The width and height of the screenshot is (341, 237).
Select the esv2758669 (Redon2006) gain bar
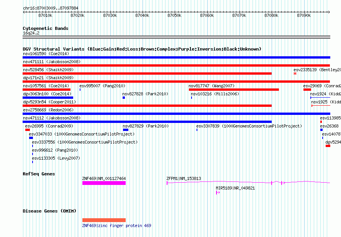(x=176, y=114)
